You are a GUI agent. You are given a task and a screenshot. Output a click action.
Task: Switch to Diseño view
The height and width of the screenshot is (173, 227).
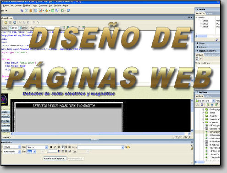[x=23, y=28]
